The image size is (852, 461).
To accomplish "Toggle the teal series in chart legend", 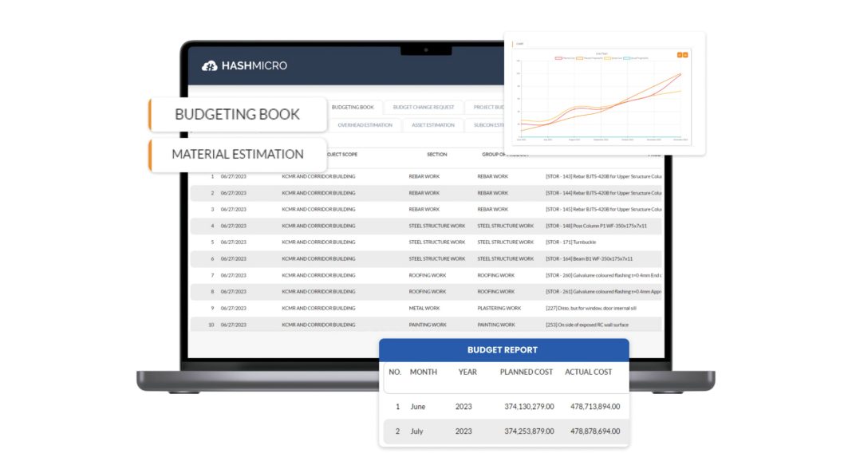I will (636, 58).
